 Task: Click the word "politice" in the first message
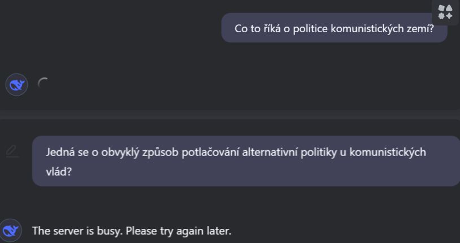pyautogui.click(x=310, y=29)
